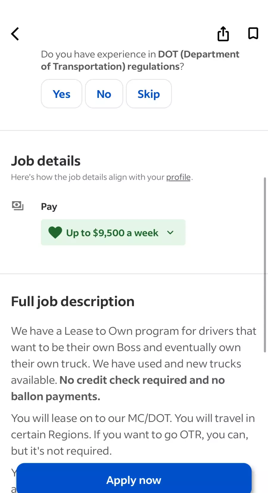
Task: Answer No to DOT regulations question
Action: [x=104, y=94]
